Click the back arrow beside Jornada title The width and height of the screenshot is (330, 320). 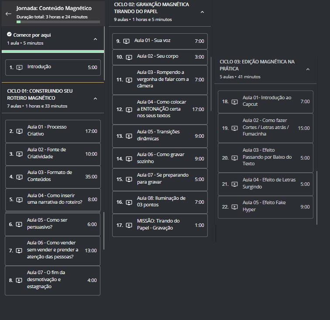pos(8,14)
